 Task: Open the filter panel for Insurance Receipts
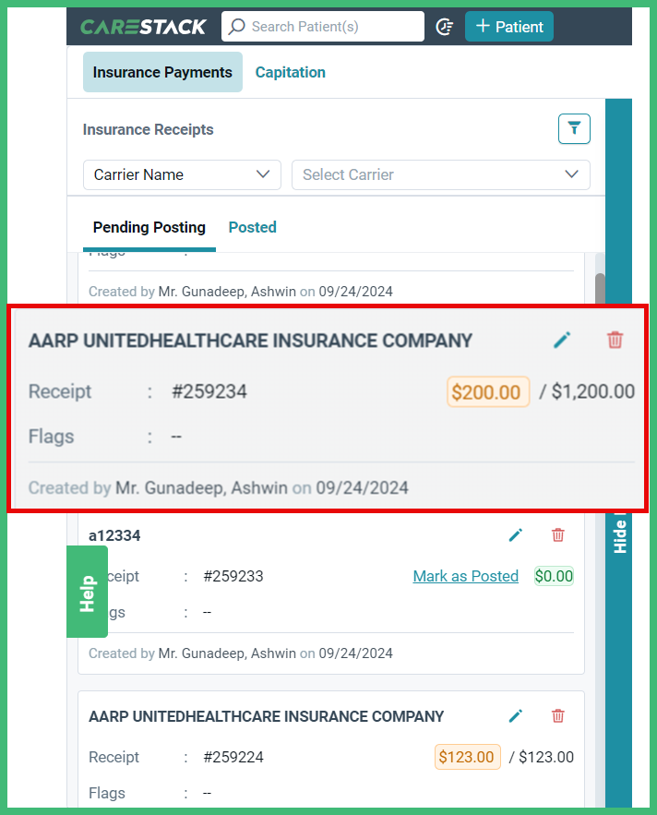click(x=574, y=129)
